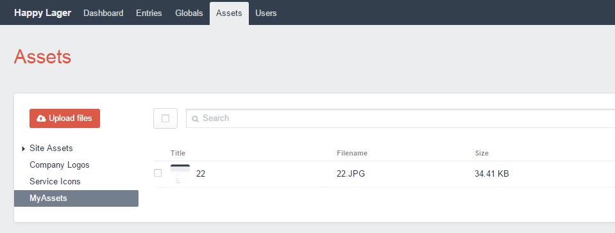Click the search magnifier icon

(195, 118)
